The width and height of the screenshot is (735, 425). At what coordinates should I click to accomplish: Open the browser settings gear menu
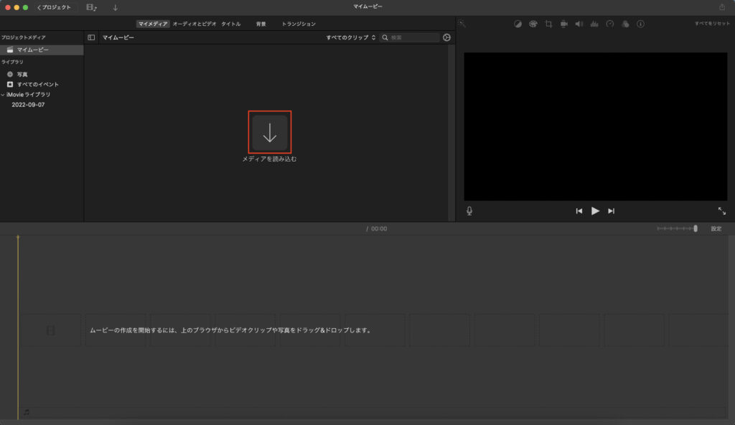point(447,37)
